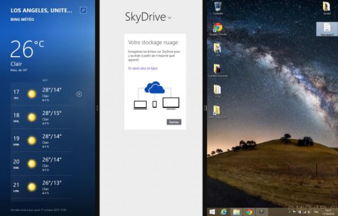The image size is (338, 216).
Task: Select the desktop folder below Google Chrome
Action: pyautogui.click(x=218, y=49)
